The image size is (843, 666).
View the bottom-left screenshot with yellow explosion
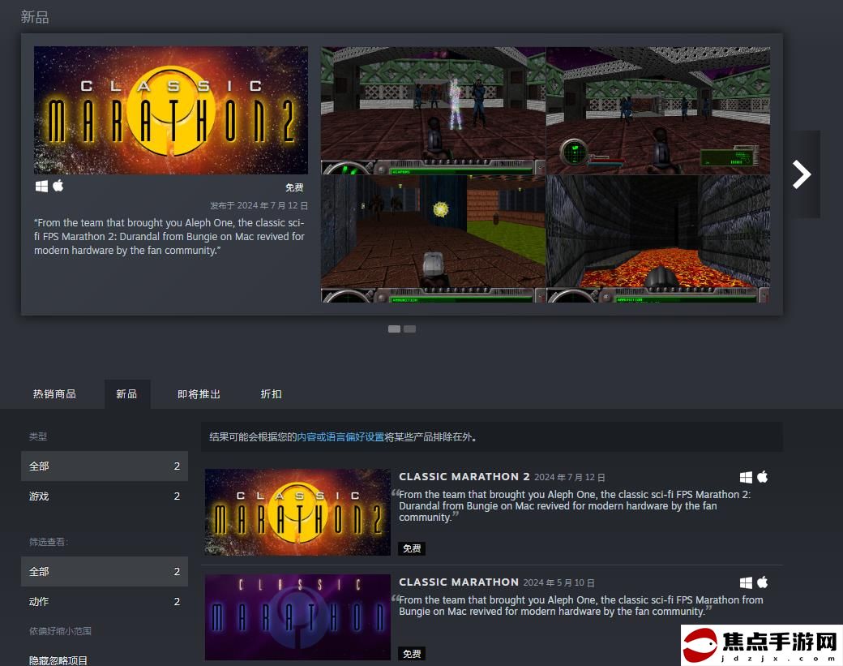[x=434, y=238]
